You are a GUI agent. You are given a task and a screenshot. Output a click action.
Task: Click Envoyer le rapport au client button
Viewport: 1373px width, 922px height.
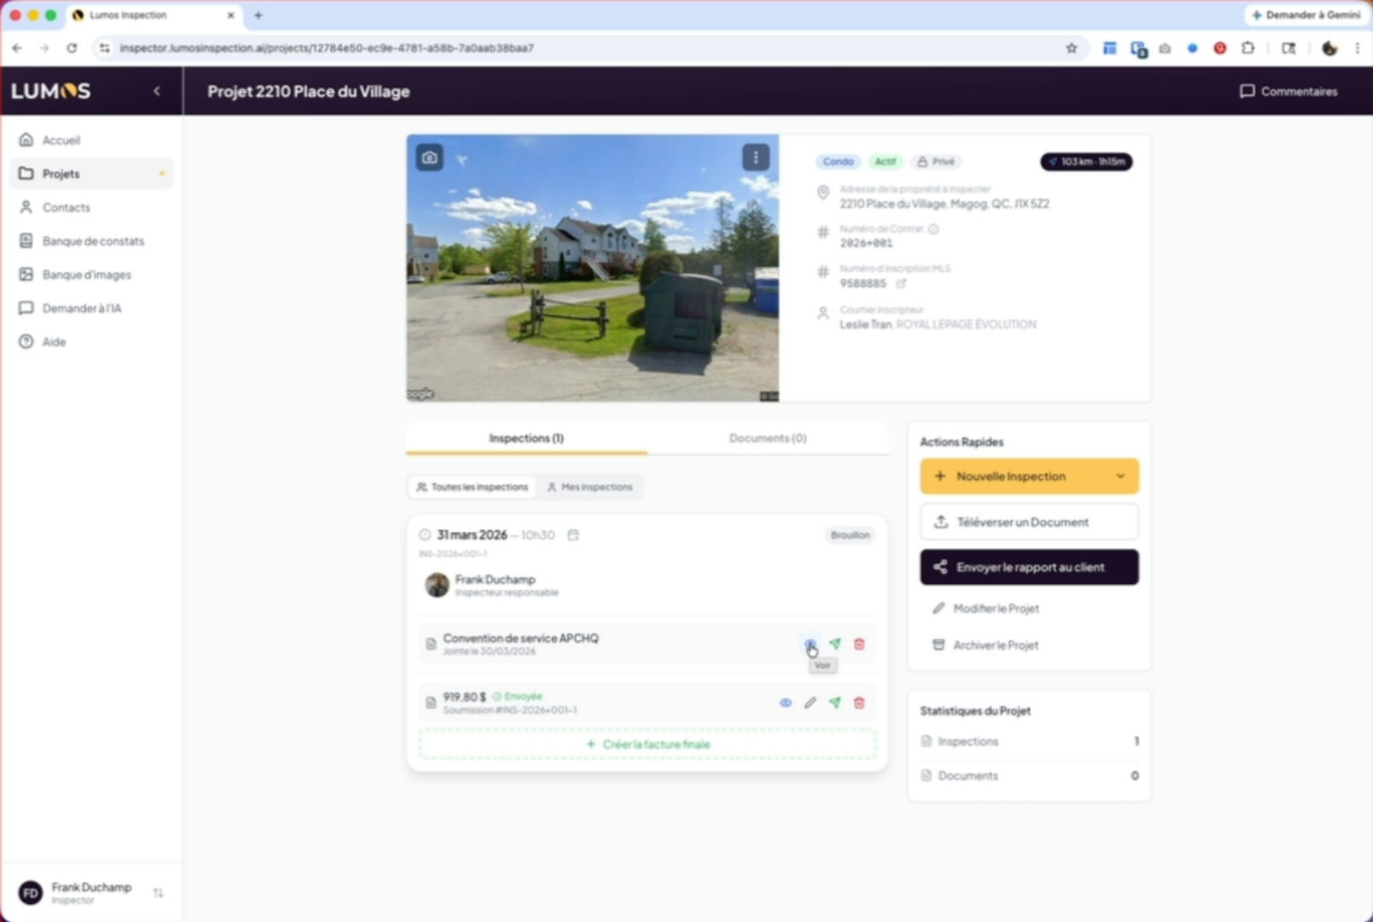click(x=1029, y=567)
